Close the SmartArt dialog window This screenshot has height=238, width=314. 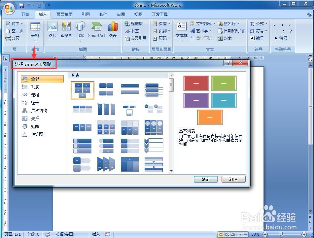[240, 63]
